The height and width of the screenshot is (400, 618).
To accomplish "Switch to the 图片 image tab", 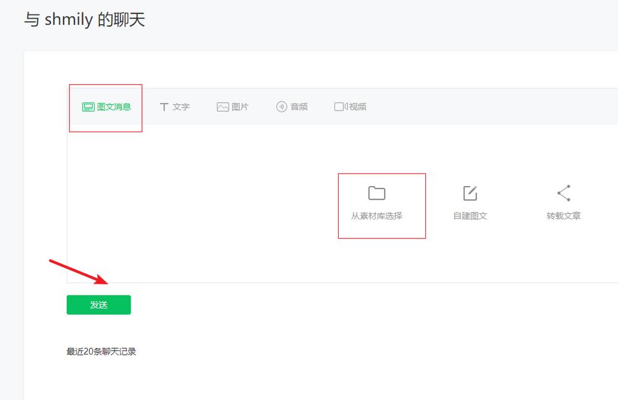I will tap(234, 106).
